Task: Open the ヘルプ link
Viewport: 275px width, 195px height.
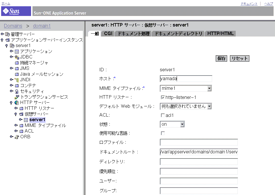Action: 269,4
